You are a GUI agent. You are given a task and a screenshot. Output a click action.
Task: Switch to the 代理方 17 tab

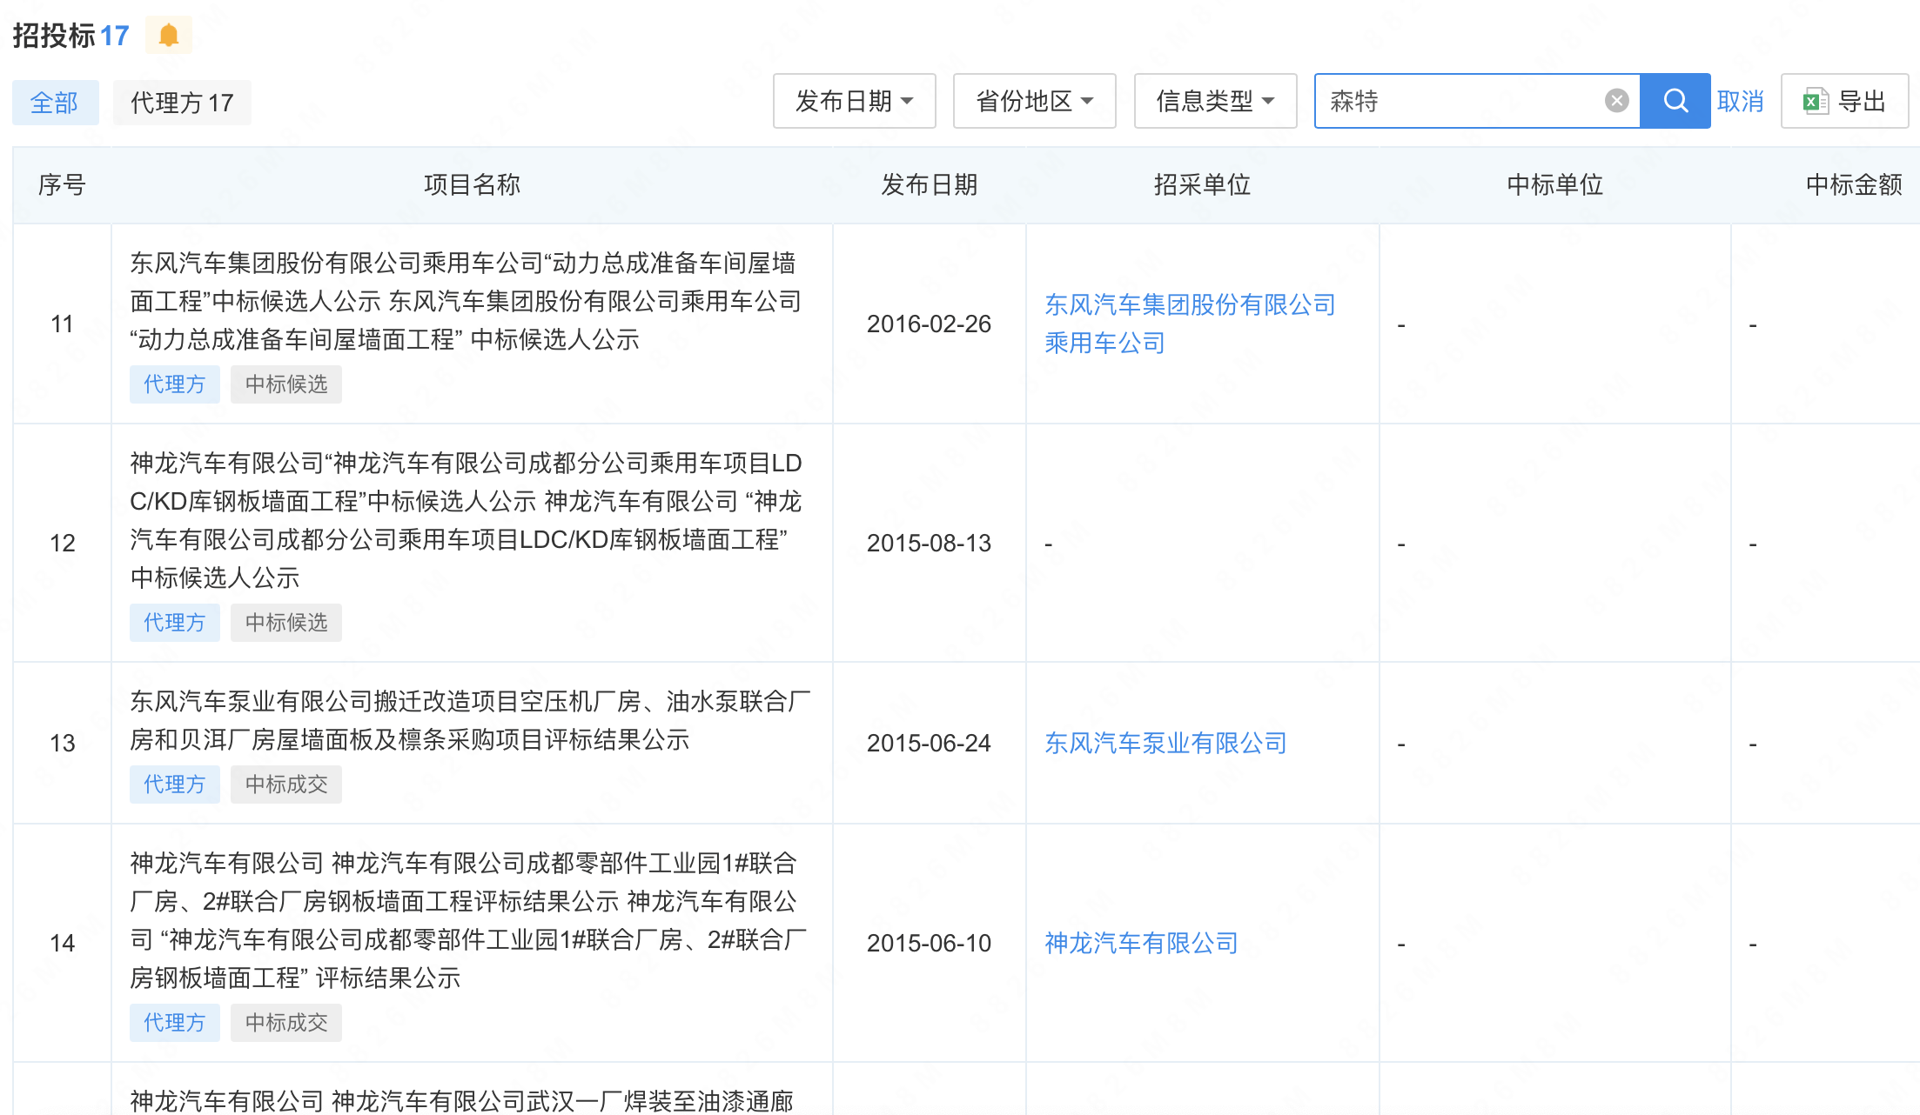pos(182,103)
